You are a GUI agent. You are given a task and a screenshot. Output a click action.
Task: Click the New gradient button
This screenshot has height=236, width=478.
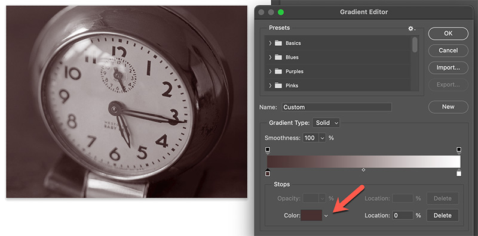pyautogui.click(x=448, y=107)
